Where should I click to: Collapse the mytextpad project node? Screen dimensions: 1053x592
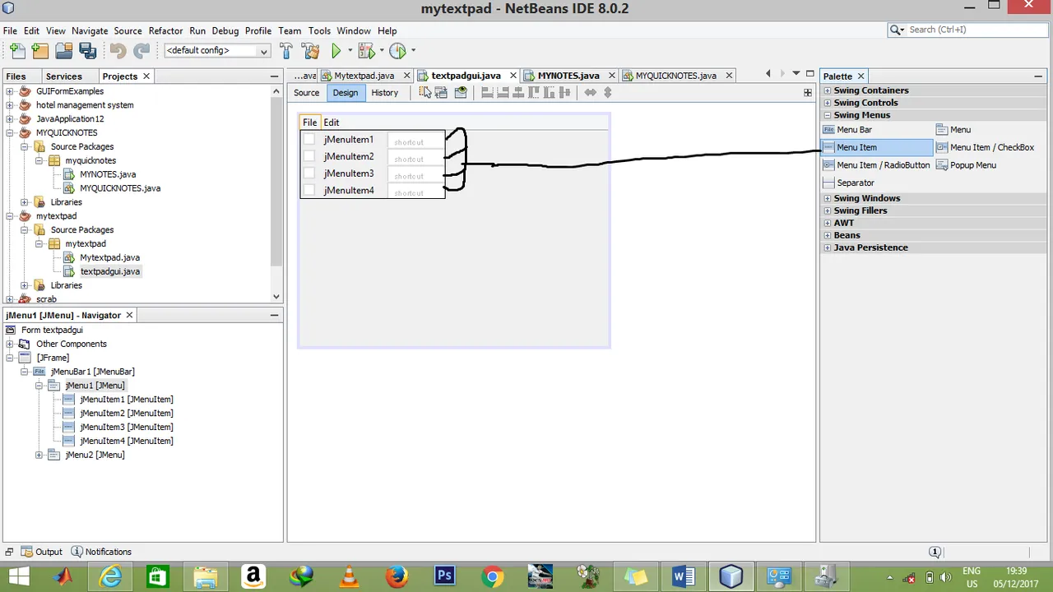[10, 216]
